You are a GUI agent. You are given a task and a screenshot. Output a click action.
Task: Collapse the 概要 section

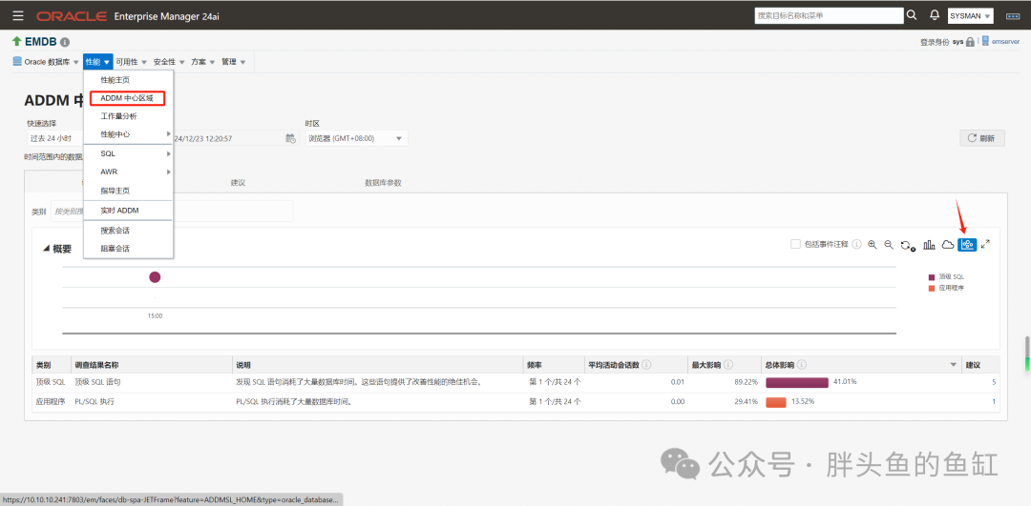(46, 248)
